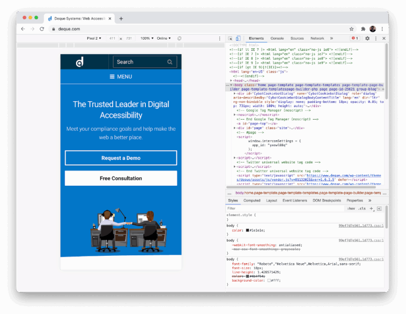The image size is (406, 314).
Task: Open the Pixel 2 device dropdown
Action: (94, 38)
